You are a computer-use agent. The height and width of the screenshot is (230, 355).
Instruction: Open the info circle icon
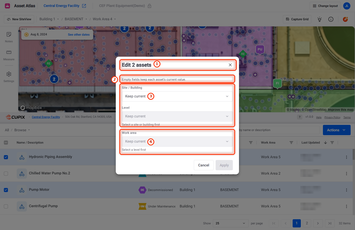tap(331, 19)
